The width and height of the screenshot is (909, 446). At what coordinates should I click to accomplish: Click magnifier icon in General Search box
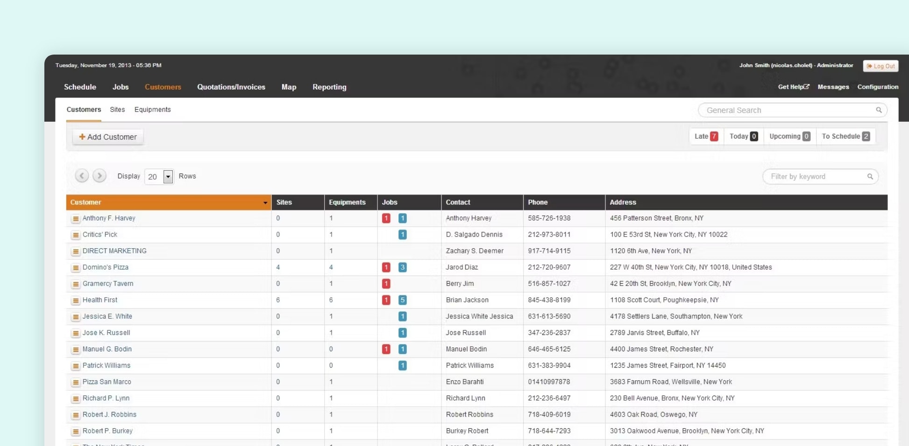click(879, 110)
